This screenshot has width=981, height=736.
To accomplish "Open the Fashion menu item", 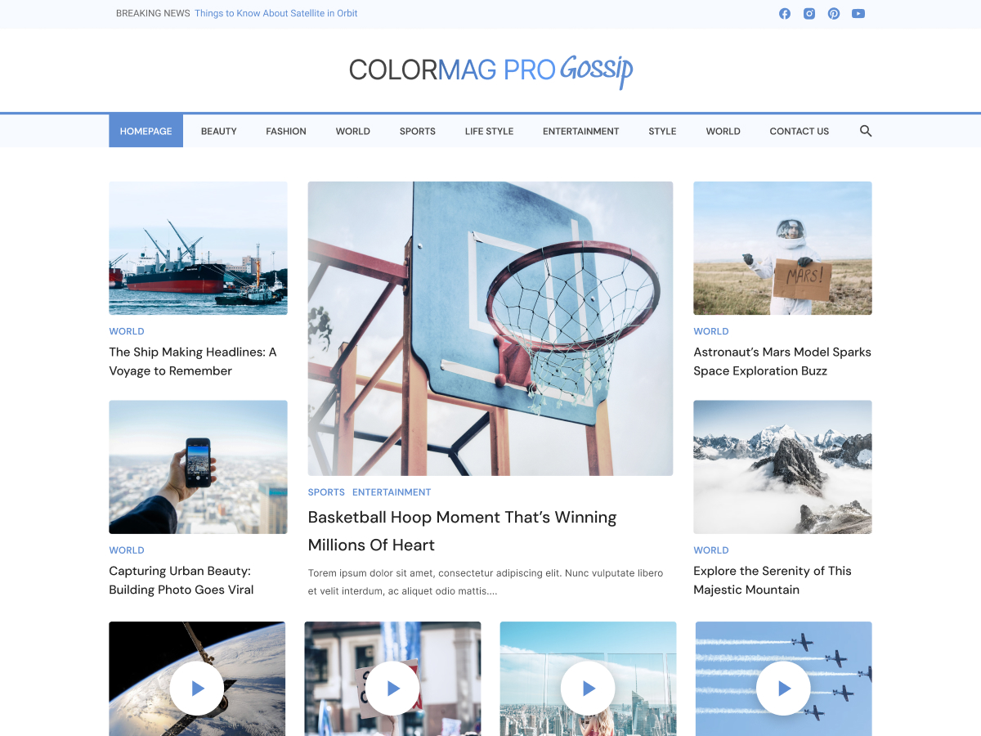I will coord(286,131).
